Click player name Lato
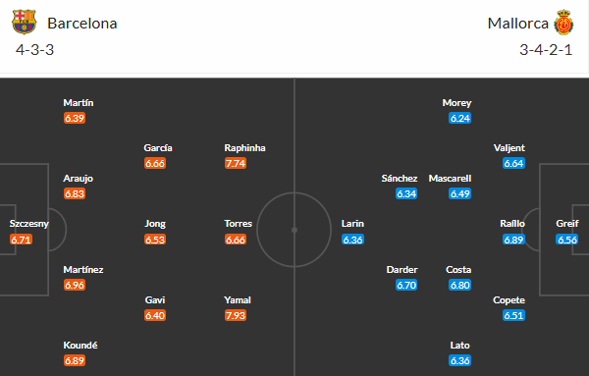 pos(459,345)
